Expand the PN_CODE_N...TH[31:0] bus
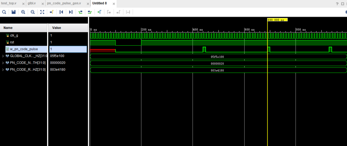Viewport: 347px width, 146px height. tap(3, 63)
